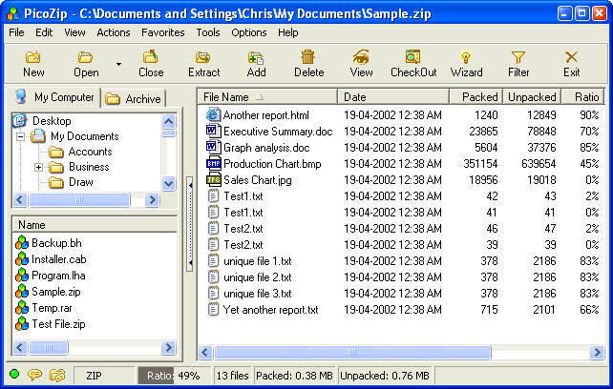Screen dimensions: 613x389
Task: Select the unique file 1.txt row
Action: (x=401, y=261)
